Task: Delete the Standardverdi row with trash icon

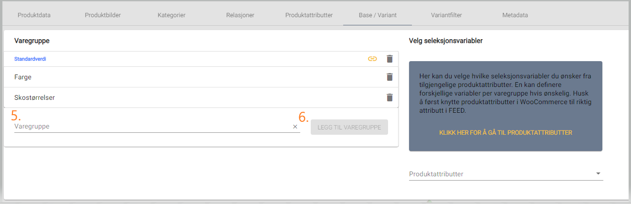Action: (389, 59)
